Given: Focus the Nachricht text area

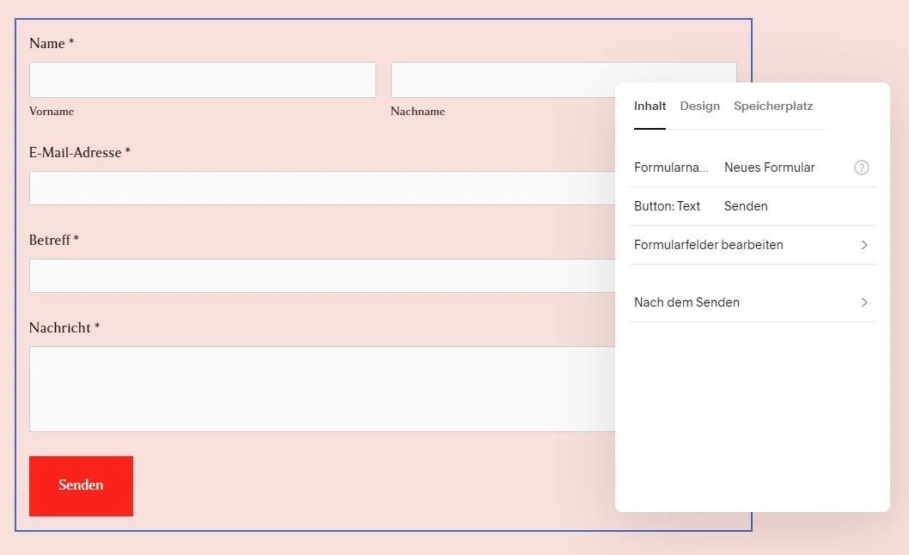Looking at the screenshot, I should coord(322,389).
